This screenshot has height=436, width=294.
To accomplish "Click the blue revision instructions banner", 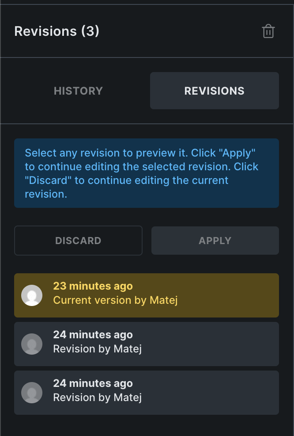I will [x=147, y=173].
